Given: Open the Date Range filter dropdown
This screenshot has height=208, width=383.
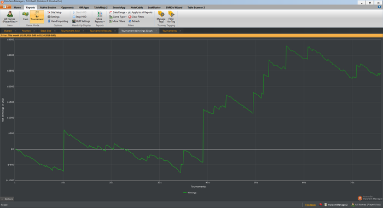Looking at the screenshot, I should pos(118,12).
